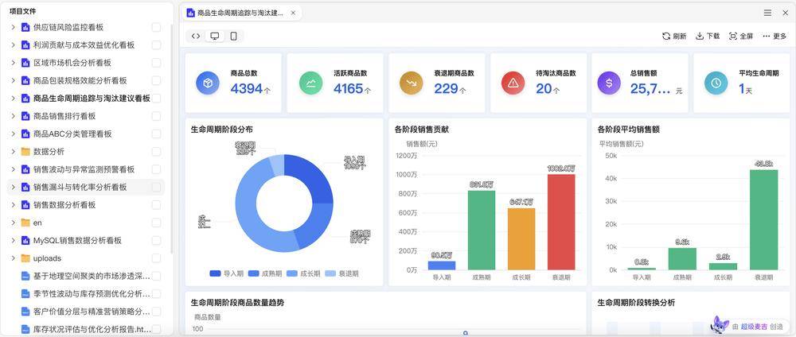The height and width of the screenshot is (337, 796).
Task: Select desktop preview mode icon
Action: click(214, 37)
